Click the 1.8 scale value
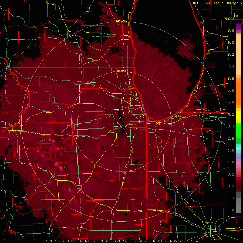The width and height of the screenshot is (243, 243). pos(231,150)
